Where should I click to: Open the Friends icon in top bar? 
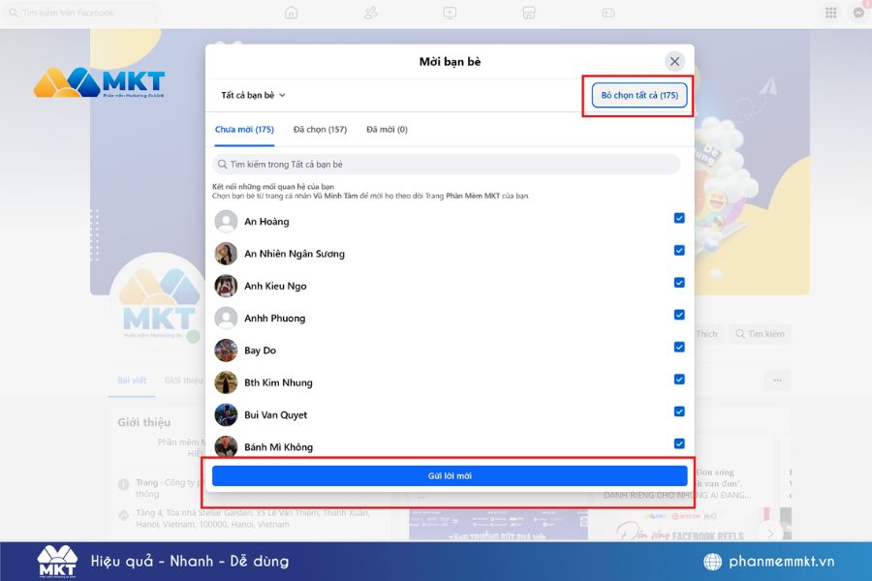371,13
